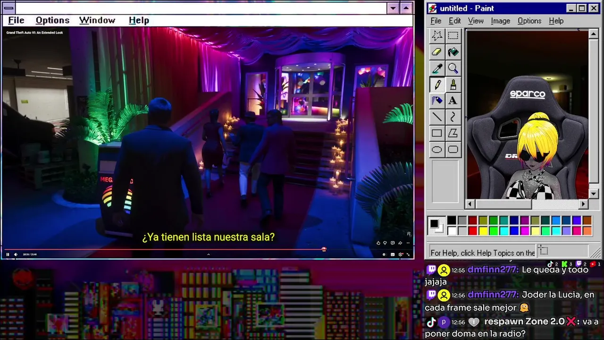Viewport: 604px width, 340px height.
Task: Click the up arrow of Paint's vertical scrollbar
Action: pos(594,34)
